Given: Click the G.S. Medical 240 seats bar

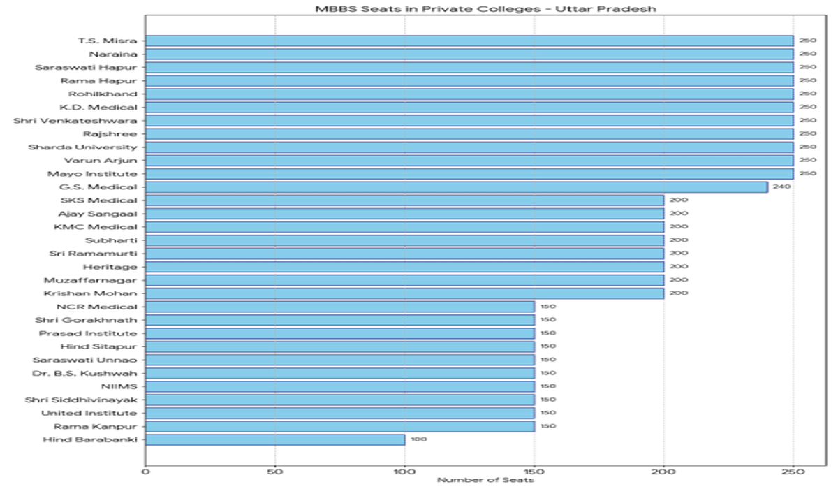Looking at the screenshot, I should tap(457, 187).
